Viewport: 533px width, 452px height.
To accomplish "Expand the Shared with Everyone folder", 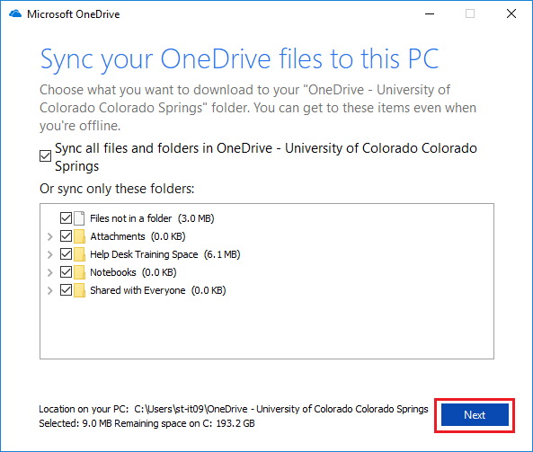I will coord(50,290).
